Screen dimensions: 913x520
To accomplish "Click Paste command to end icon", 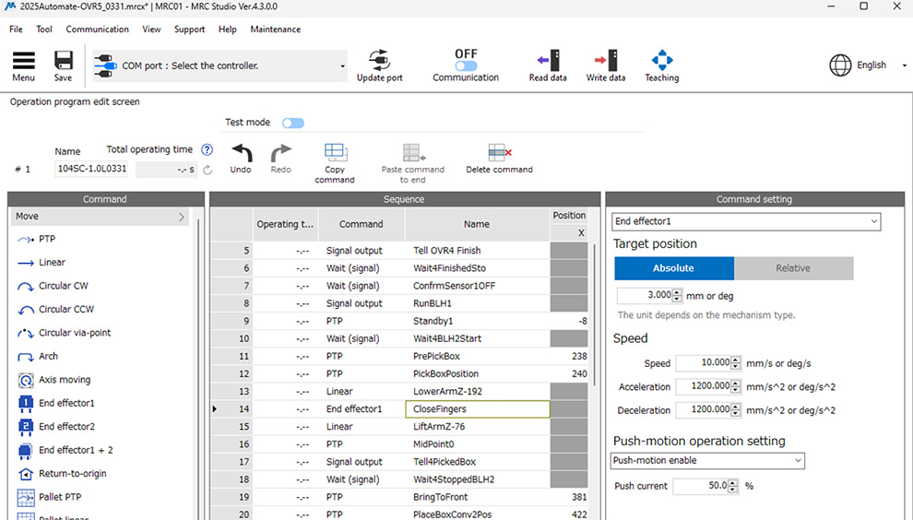I will tap(413, 152).
